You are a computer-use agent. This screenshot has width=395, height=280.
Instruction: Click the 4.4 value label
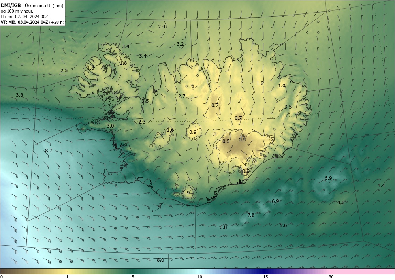[x=381, y=186]
